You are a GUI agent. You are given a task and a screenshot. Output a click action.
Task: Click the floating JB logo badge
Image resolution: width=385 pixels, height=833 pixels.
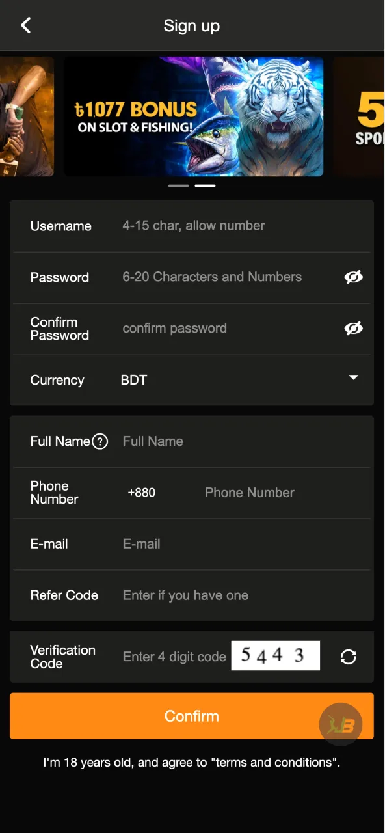[x=341, y=724]
